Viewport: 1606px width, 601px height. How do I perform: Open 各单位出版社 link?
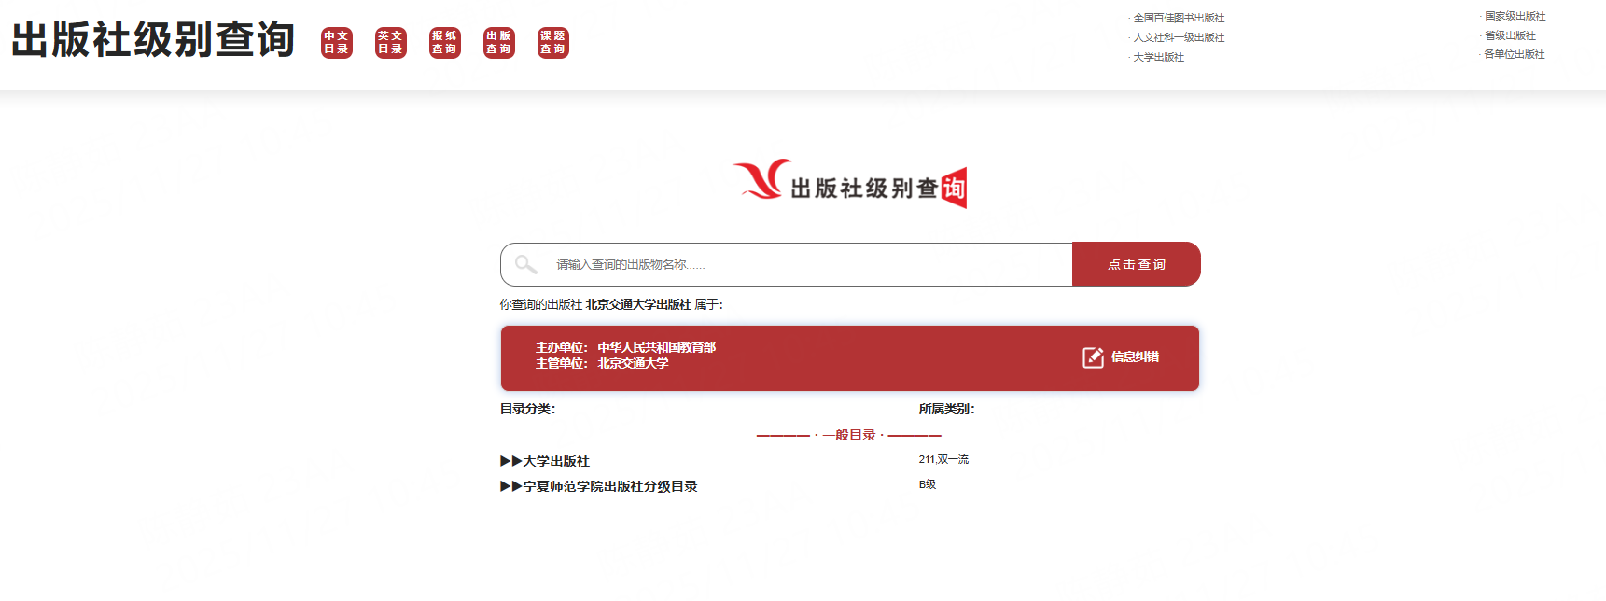click(1514, 54)
